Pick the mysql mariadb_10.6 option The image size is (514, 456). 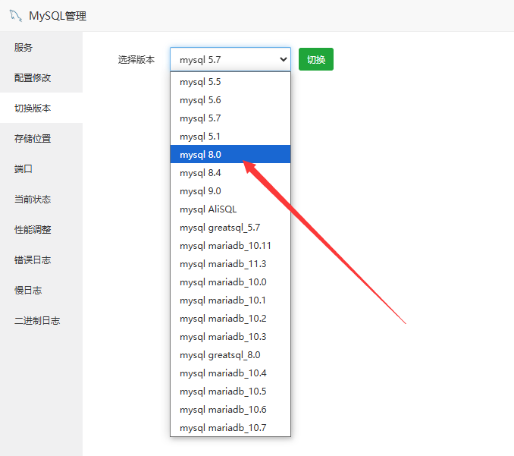[x=230, y=410]
